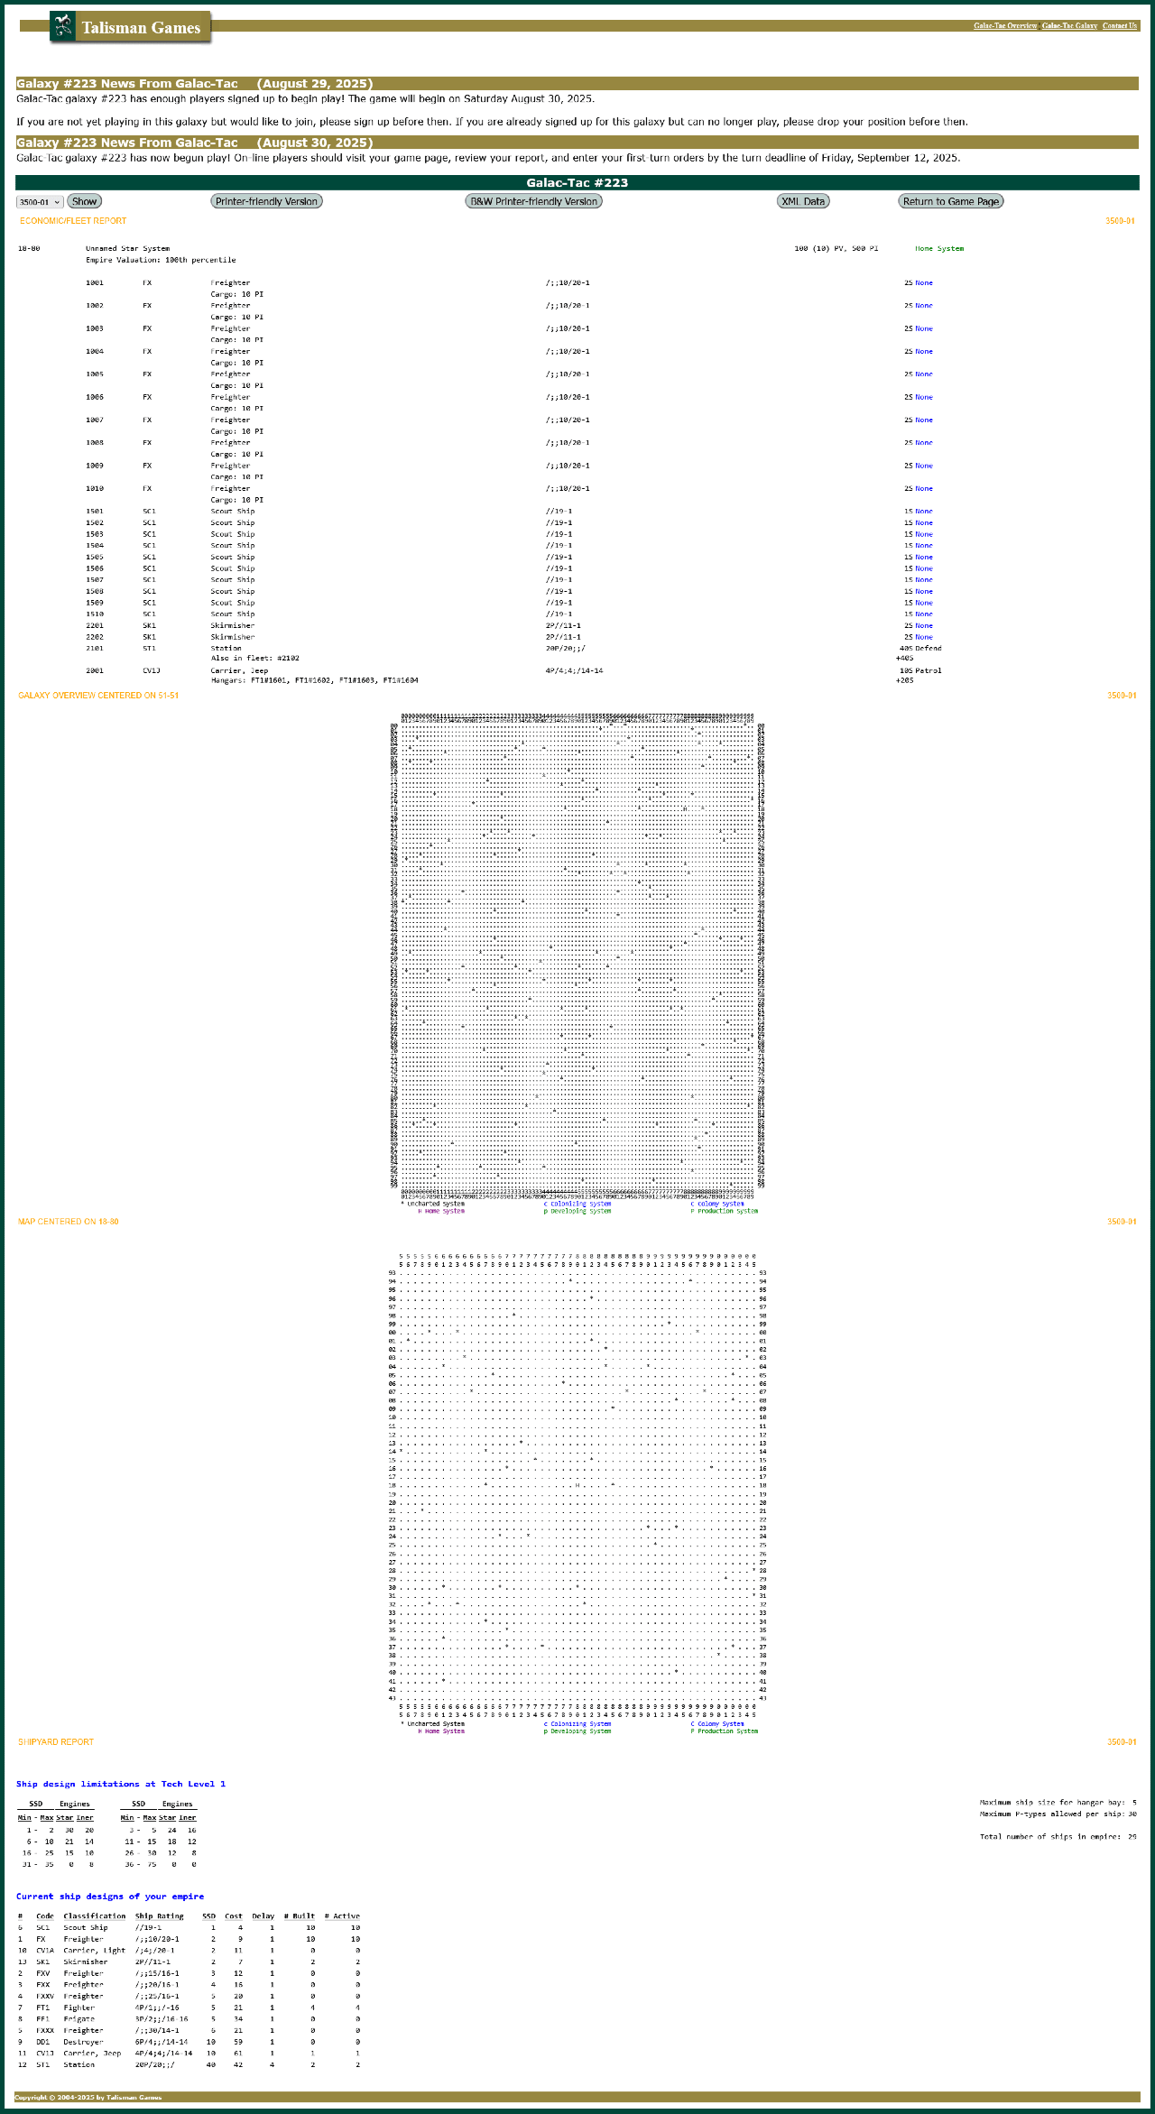Open None order link for Skirmisher 2202

tap(924, 637)
